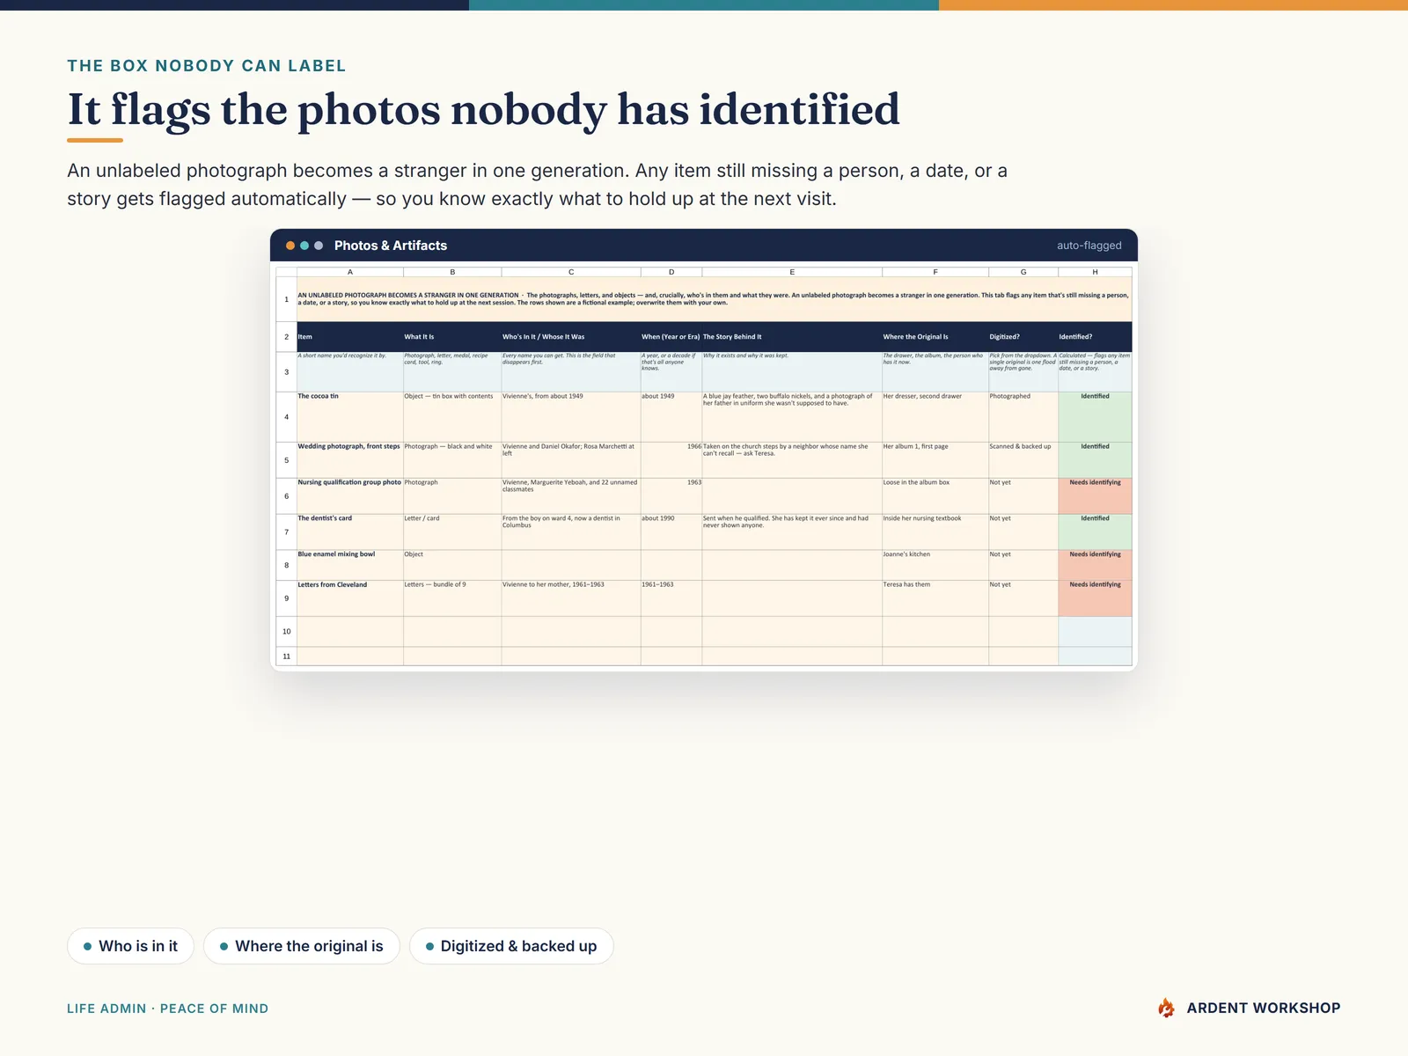Click 'Blue enamel mixing bowl' cell
Image resolution: width=1408 pixels, height=1056 pixels.
[350, 565]
